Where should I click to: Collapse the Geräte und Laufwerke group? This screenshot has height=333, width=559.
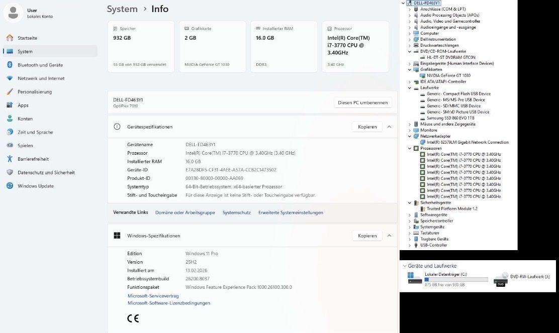[x=405, y=266]
